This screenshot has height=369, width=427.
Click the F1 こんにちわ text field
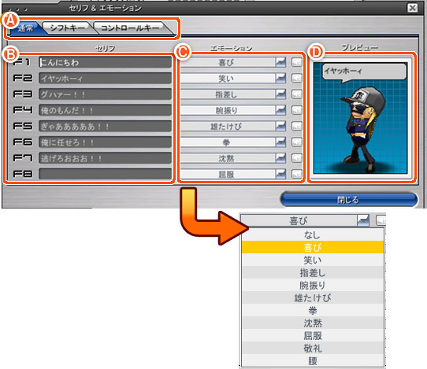tap(105, 62)
